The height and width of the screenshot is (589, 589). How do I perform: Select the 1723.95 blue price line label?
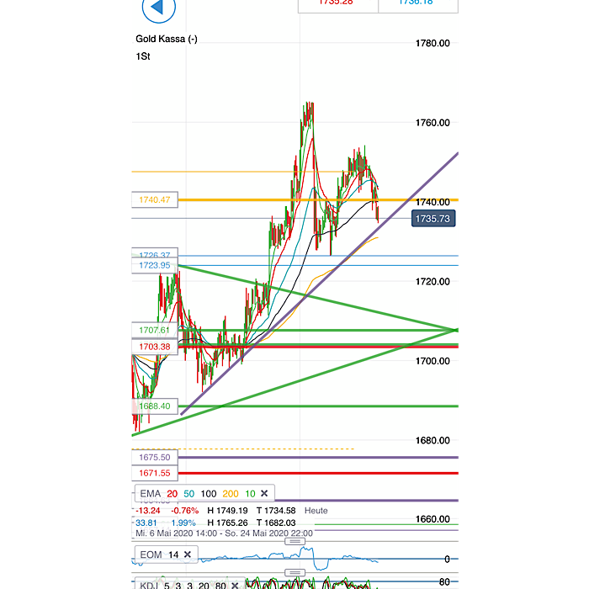[155, 266]
